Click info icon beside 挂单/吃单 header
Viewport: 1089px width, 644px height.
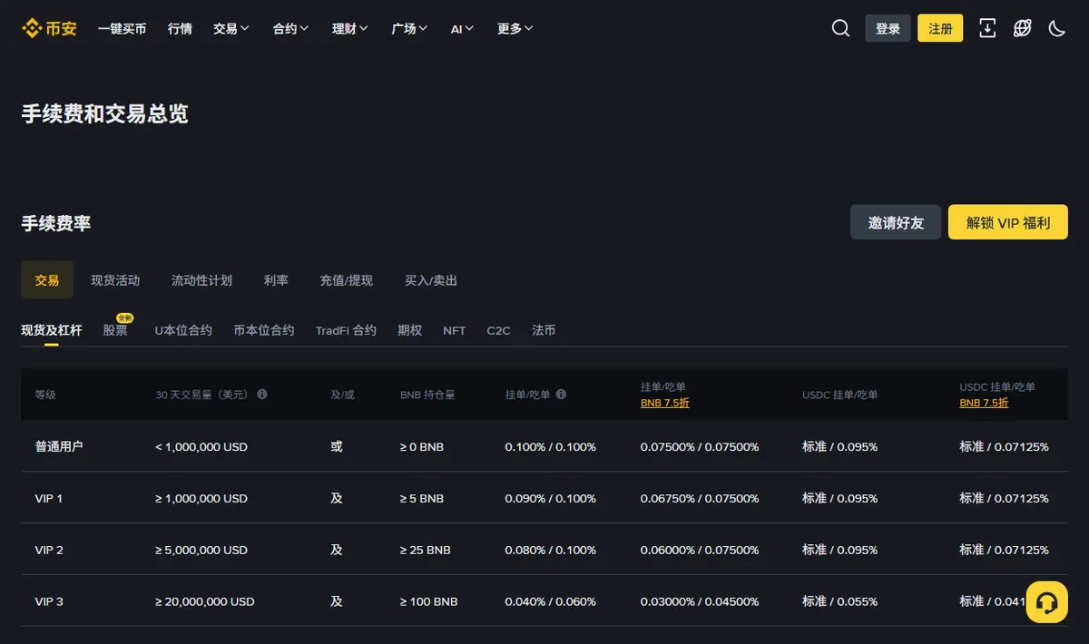tap(561, 395)
